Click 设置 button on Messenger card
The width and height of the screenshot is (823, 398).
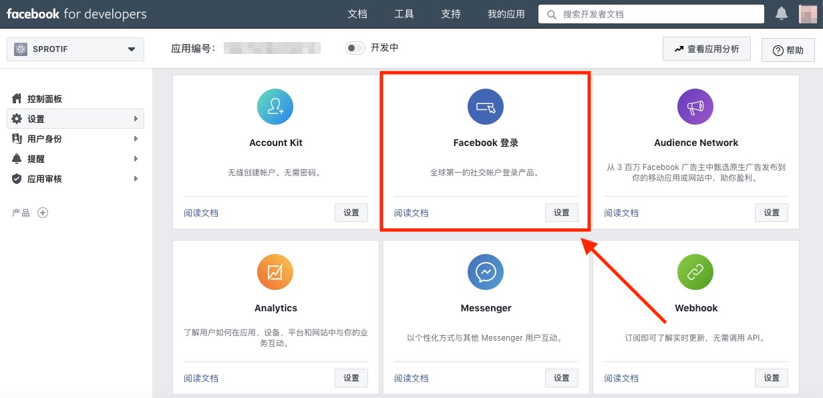click(x=562, y=378)
